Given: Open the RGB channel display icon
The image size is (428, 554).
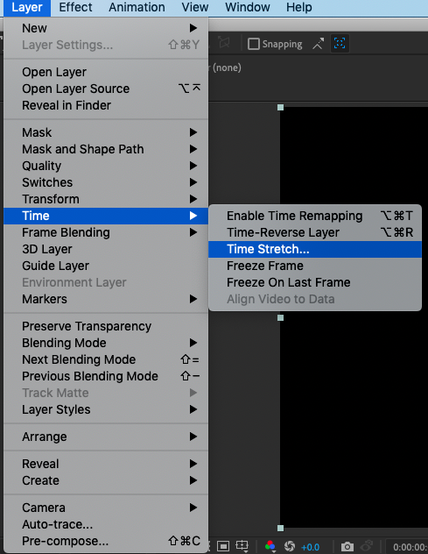Looking at the screenshot, I should 270,546.
